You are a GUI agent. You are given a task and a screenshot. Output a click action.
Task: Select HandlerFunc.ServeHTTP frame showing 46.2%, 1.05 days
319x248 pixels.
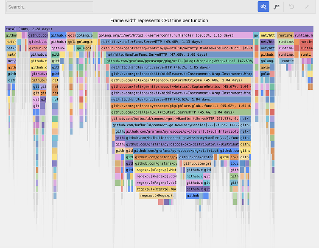click(x=182, y=67)
